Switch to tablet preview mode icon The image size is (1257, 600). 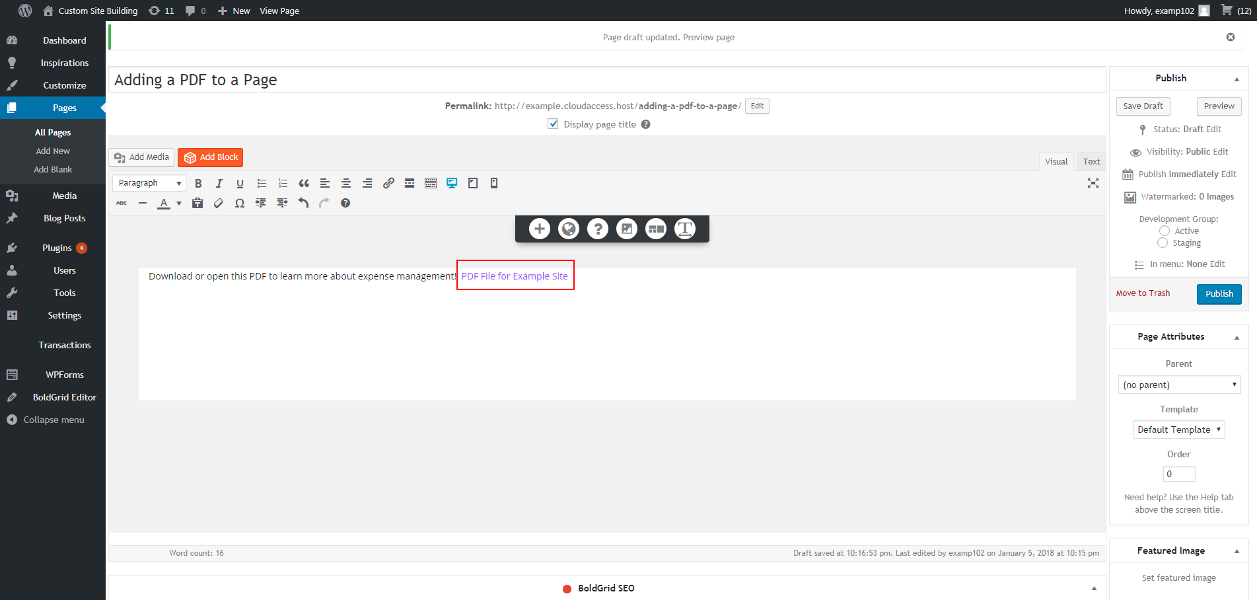click(x=473, y=184)
